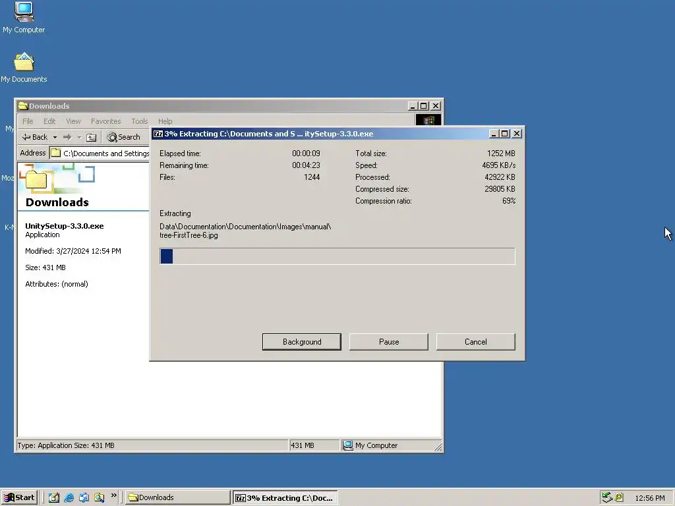Click the Background button in extraction dialog
Viewport: 675px width, 506px height.
point(302,342)
